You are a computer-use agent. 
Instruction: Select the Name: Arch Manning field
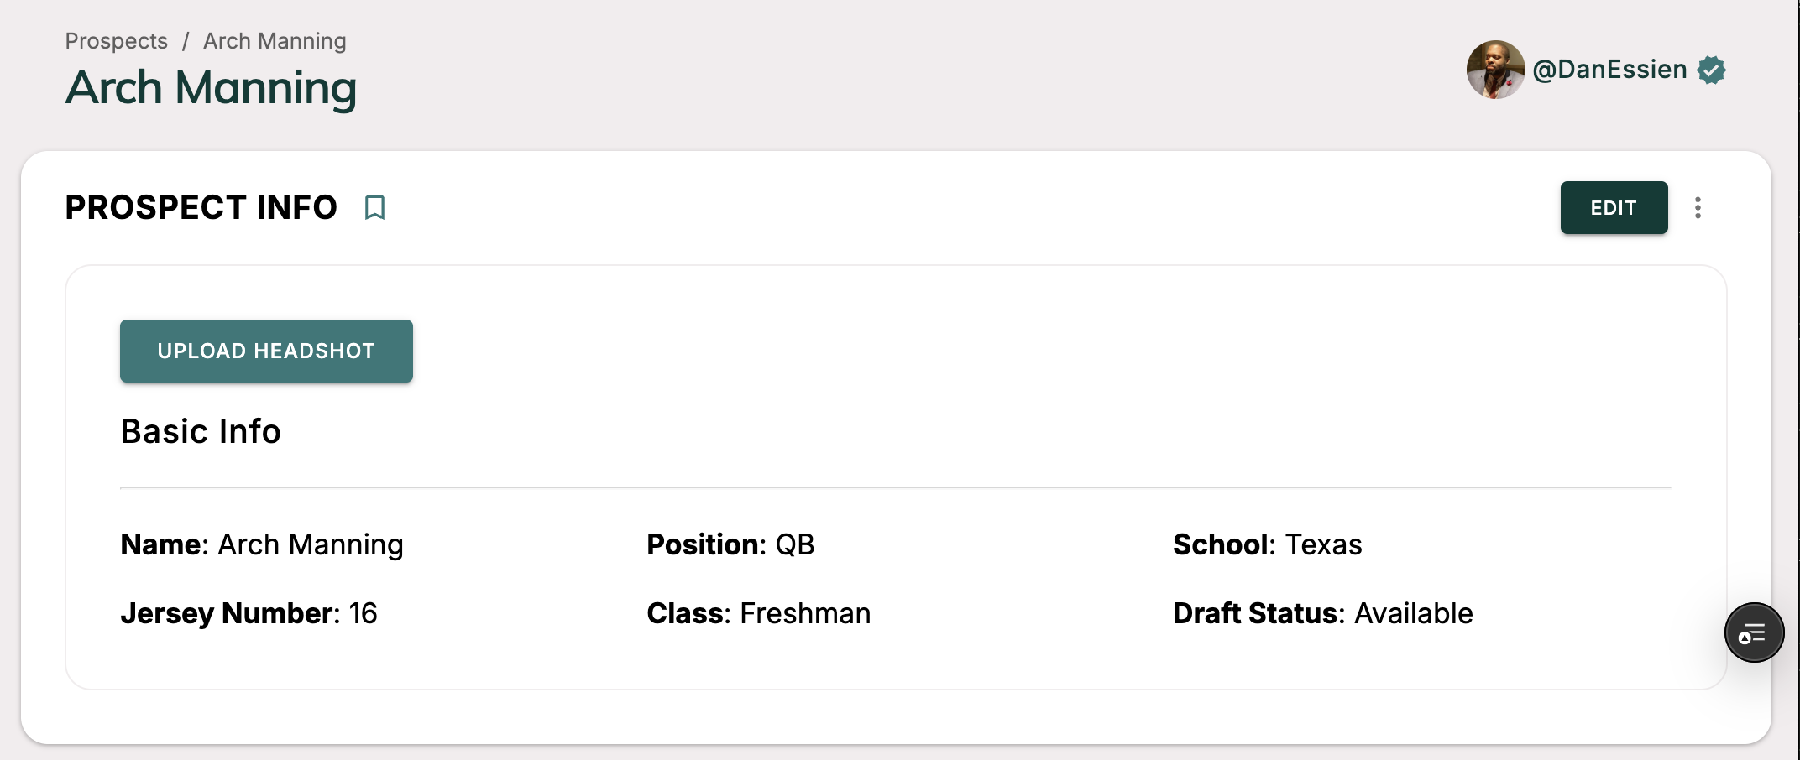pos(262,544)
